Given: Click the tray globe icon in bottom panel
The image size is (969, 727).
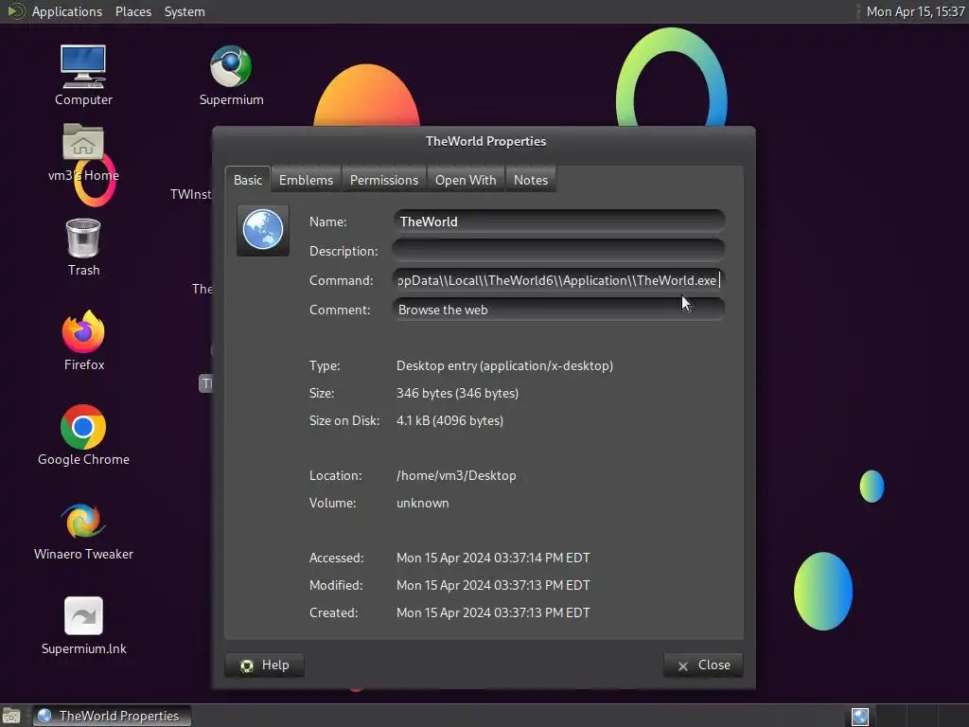Looking at the screenshot, I should [859, 716].
